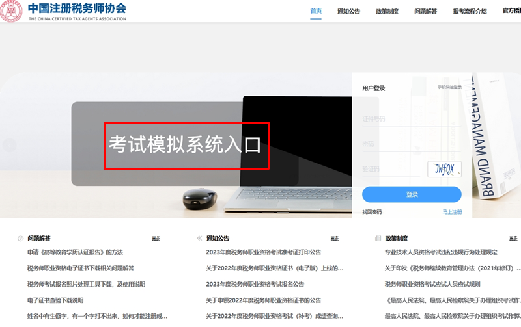Open last 政策制度 item starting 最高人民法院
The width and height of the screenshot is (521, 327).
coord(453,316)
